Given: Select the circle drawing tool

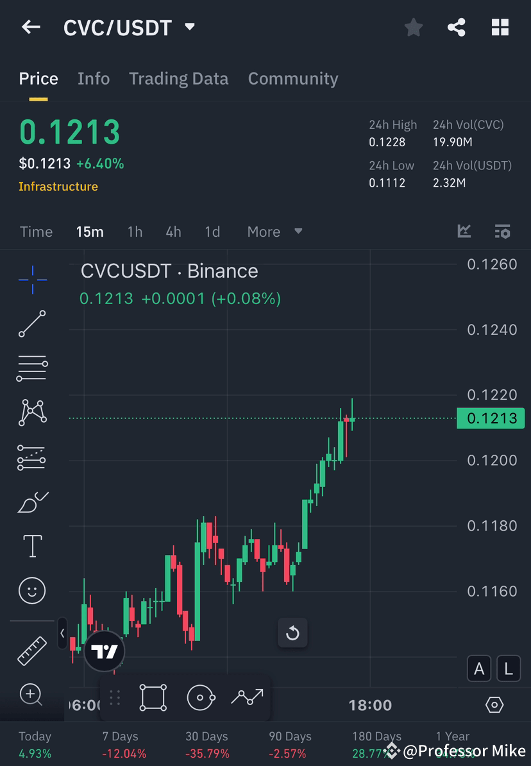Looking at the screenshot, I should click(201, 699).
